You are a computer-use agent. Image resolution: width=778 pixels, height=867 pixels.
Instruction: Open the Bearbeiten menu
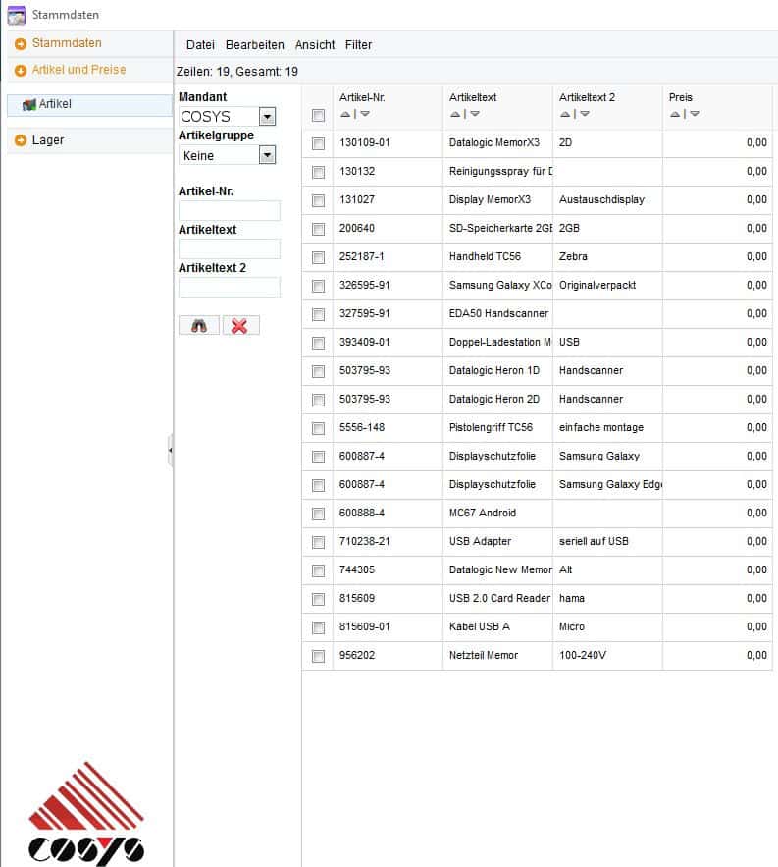[255, 45]
